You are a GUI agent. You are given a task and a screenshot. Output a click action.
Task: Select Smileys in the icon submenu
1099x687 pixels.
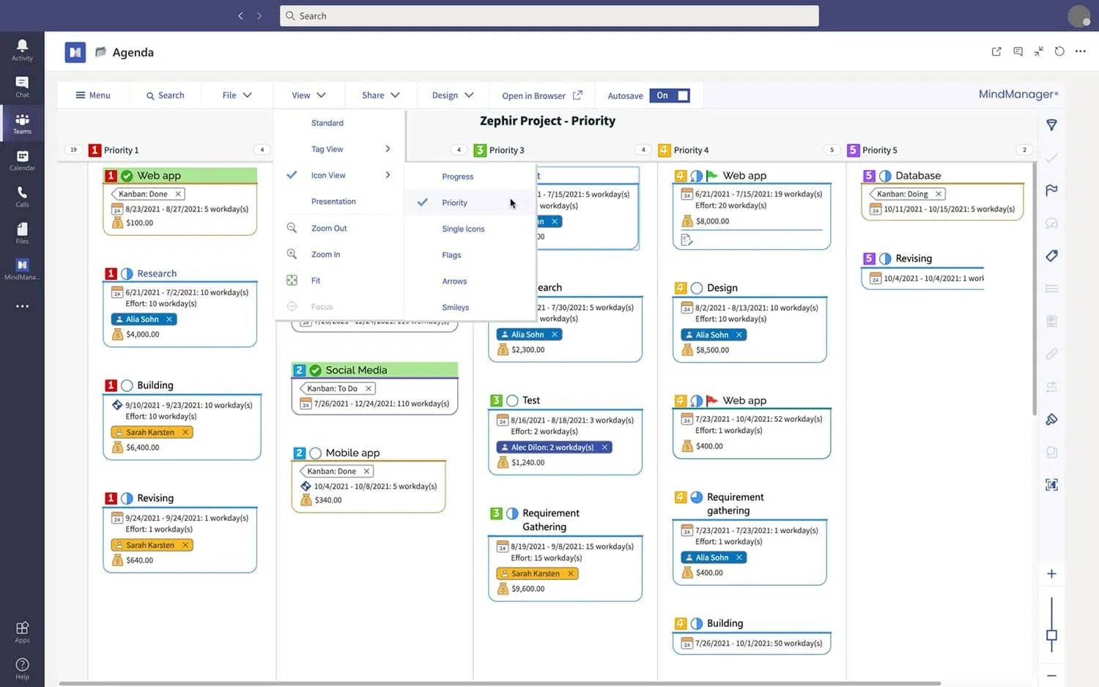[x=455, y=308]
